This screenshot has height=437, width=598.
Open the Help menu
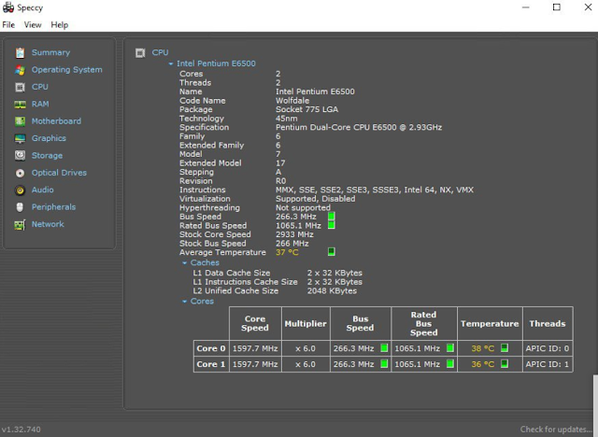tap(60, 25)
